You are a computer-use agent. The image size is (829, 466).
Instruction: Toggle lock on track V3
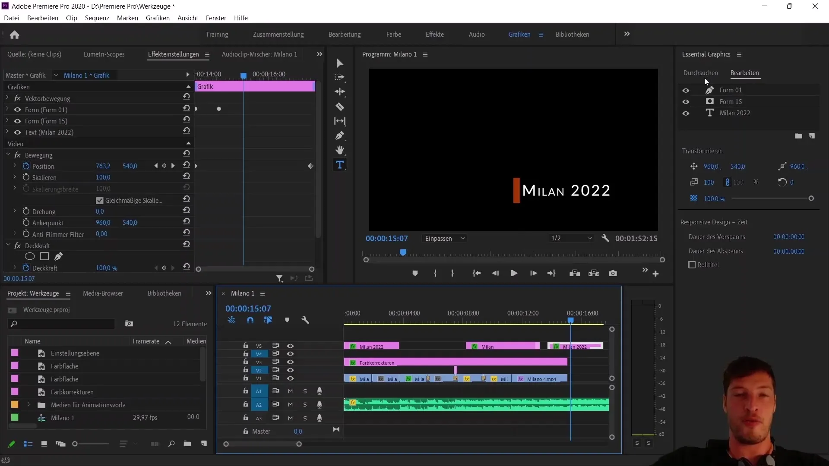245,362
